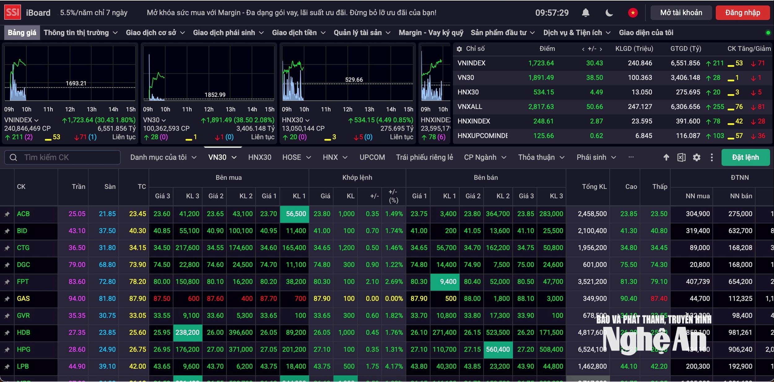Click the margin promotion banner text

click(291, 13)
